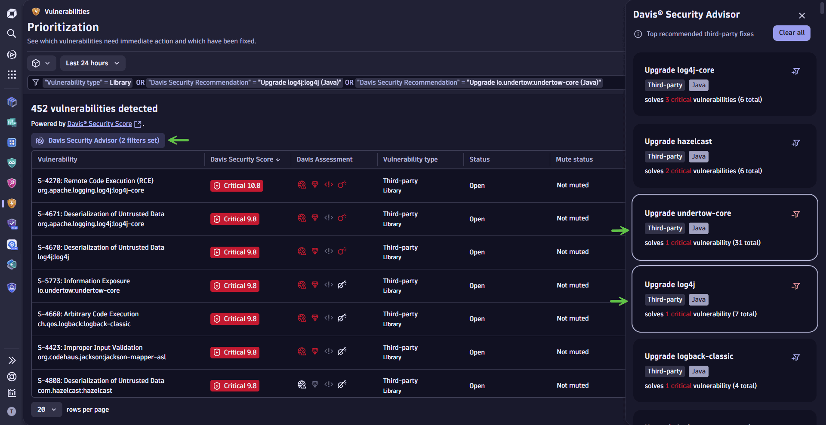Apply filter for Upgrade logback-classic card
Viewport: 826px width, 425px height.
(796, 357)
